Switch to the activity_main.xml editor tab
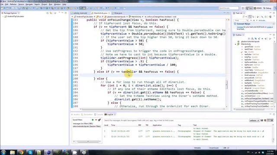 click(79, 13)
